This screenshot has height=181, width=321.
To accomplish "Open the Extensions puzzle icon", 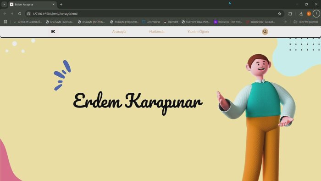I will tap(290, 14).
